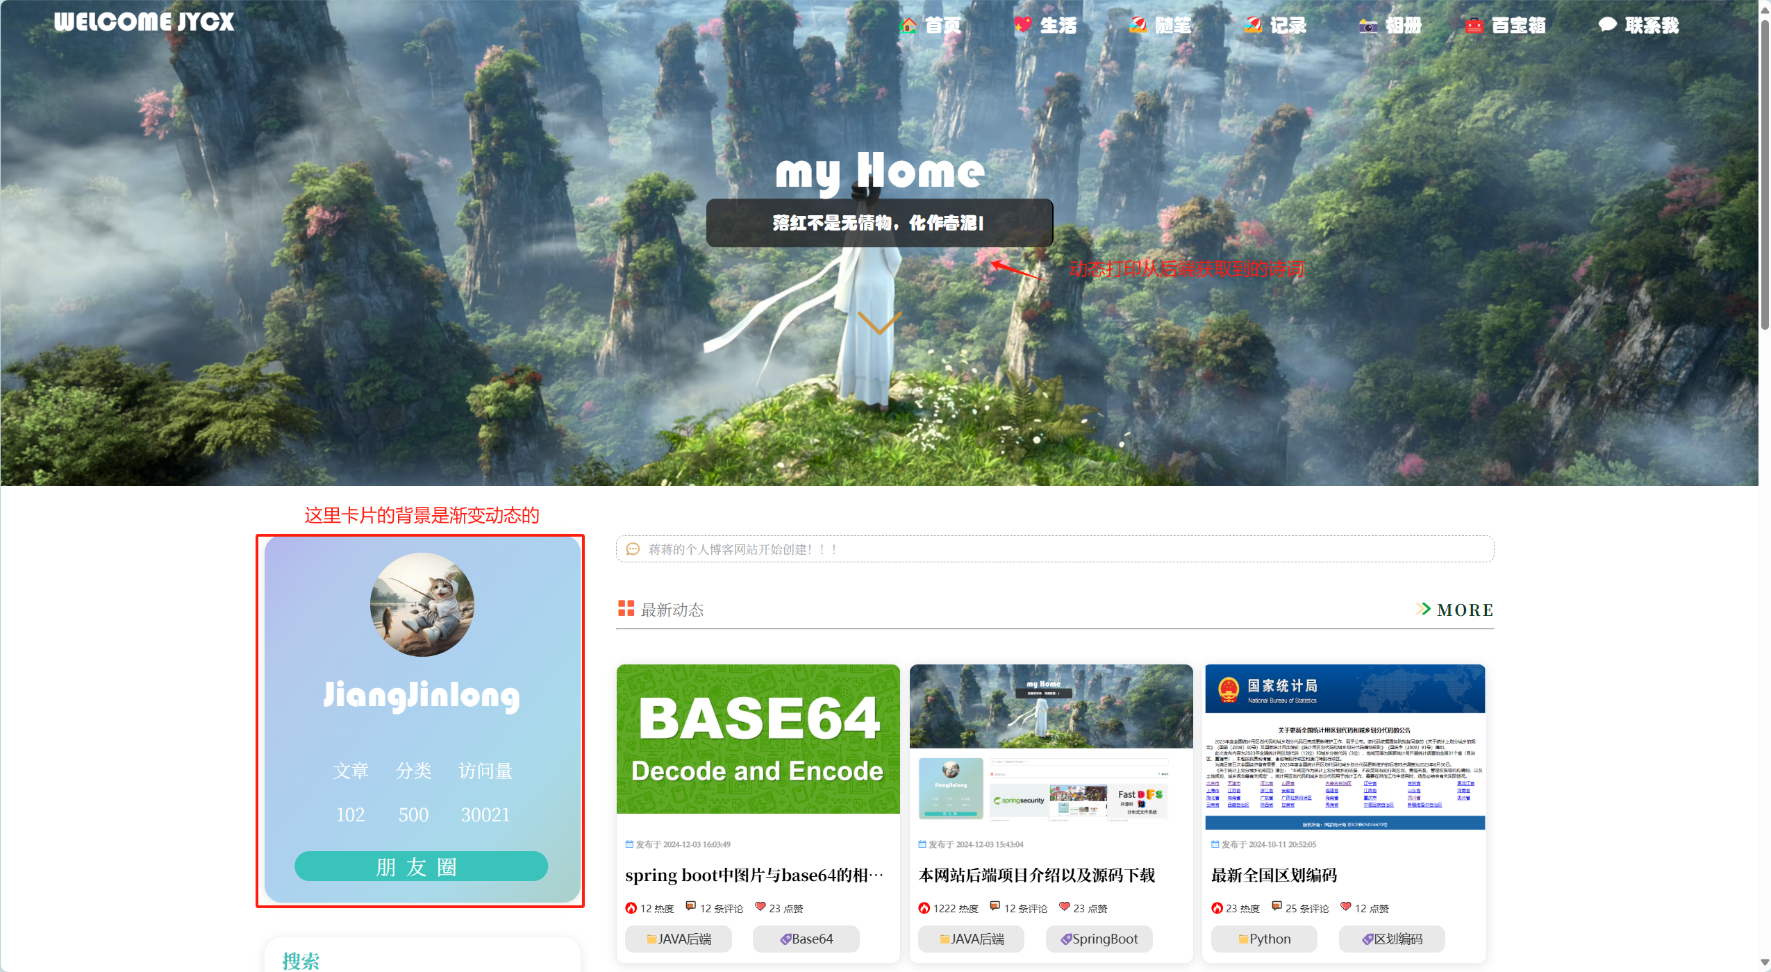Screen dimensions: 1771x972
Task: Click the red toolbox icon beside 百宝箱
Action: click(1474, 26)
